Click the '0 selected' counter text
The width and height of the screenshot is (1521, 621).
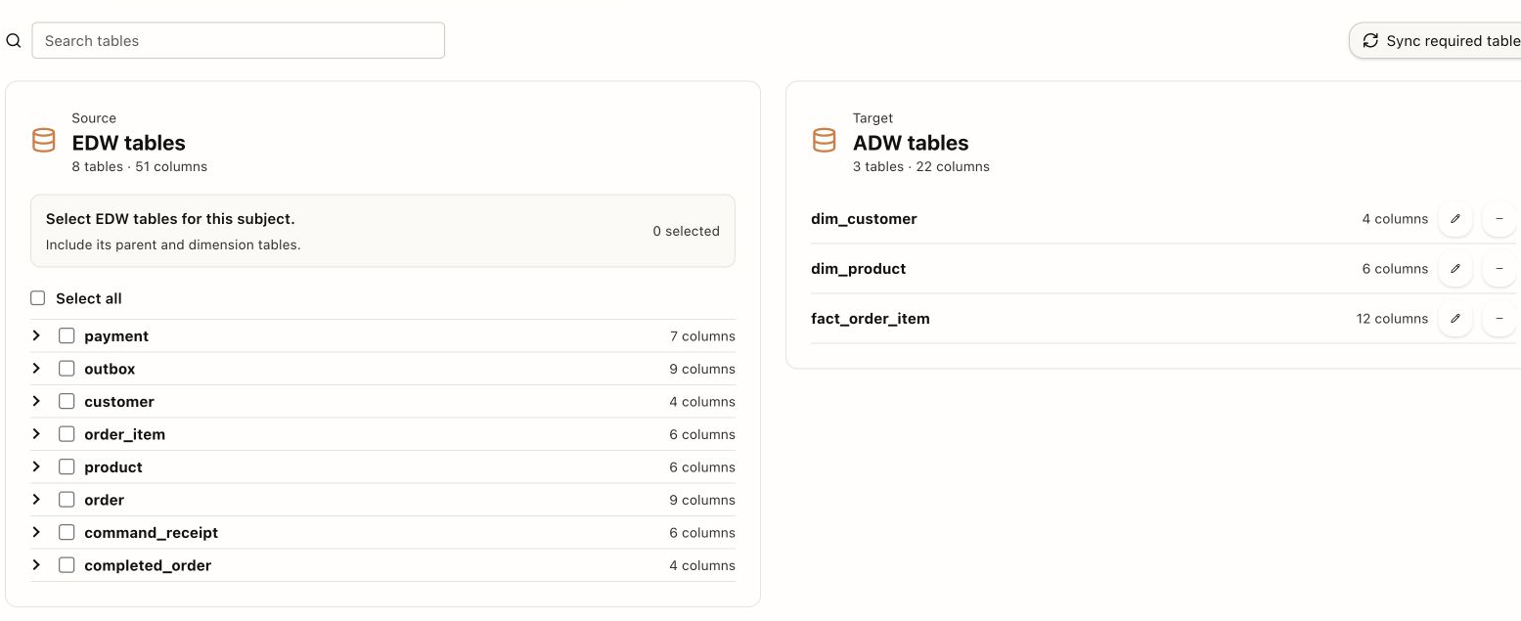pos(686,231)
